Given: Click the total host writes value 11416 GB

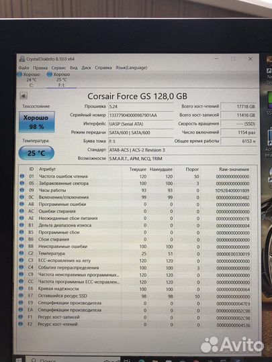Looking at the screenshot, I should [x=238, y=115].
